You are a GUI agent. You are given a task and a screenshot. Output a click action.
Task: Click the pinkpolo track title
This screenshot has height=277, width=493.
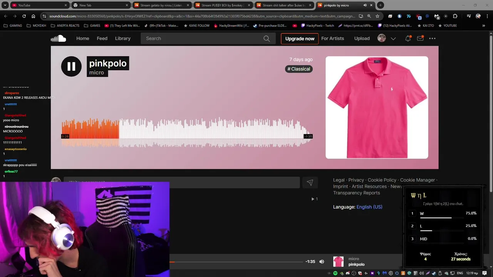[108, 63]
